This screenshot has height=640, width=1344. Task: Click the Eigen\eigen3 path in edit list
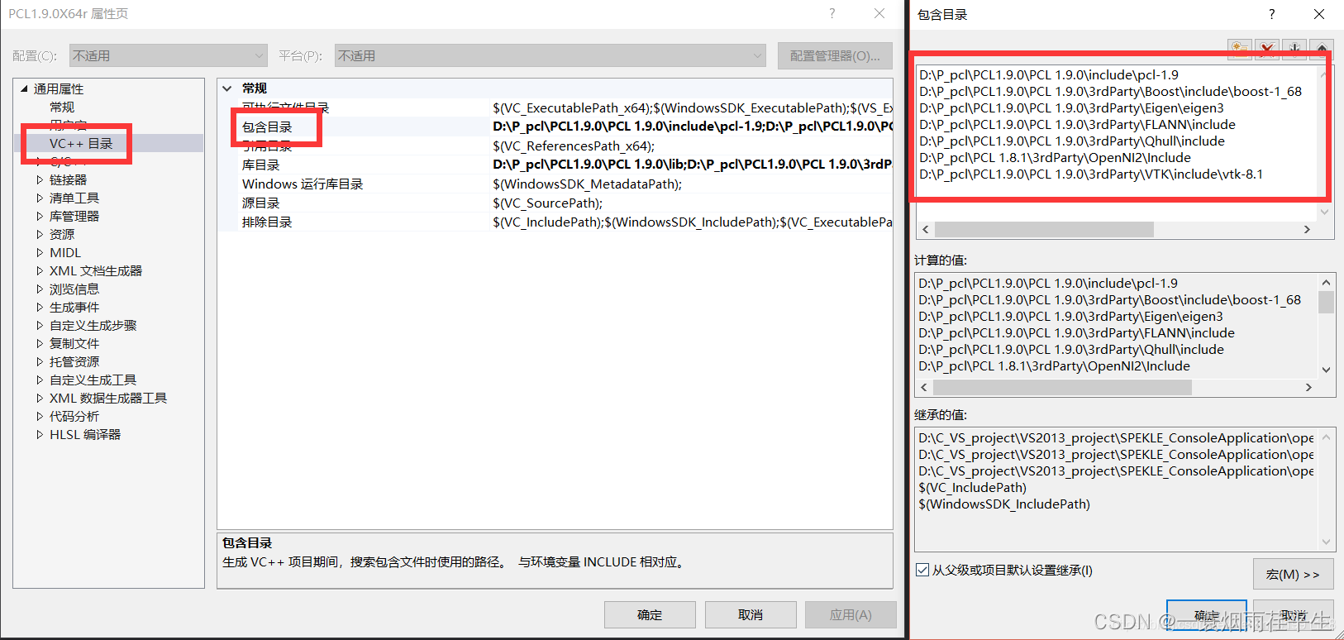pyautogui.click(x=1071, y=107)
